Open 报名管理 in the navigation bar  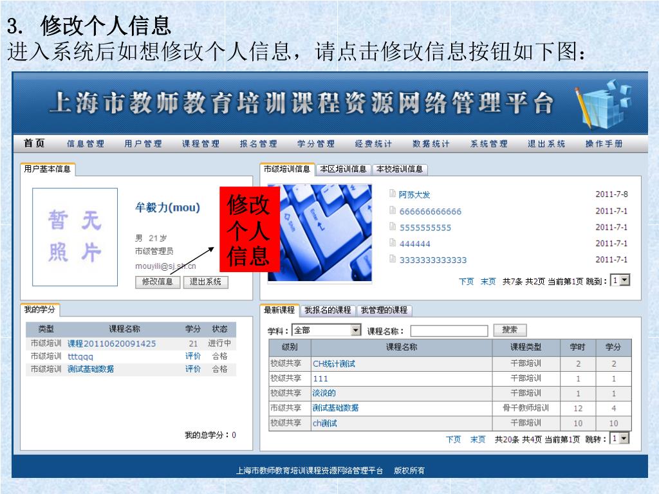pos(258,143)
